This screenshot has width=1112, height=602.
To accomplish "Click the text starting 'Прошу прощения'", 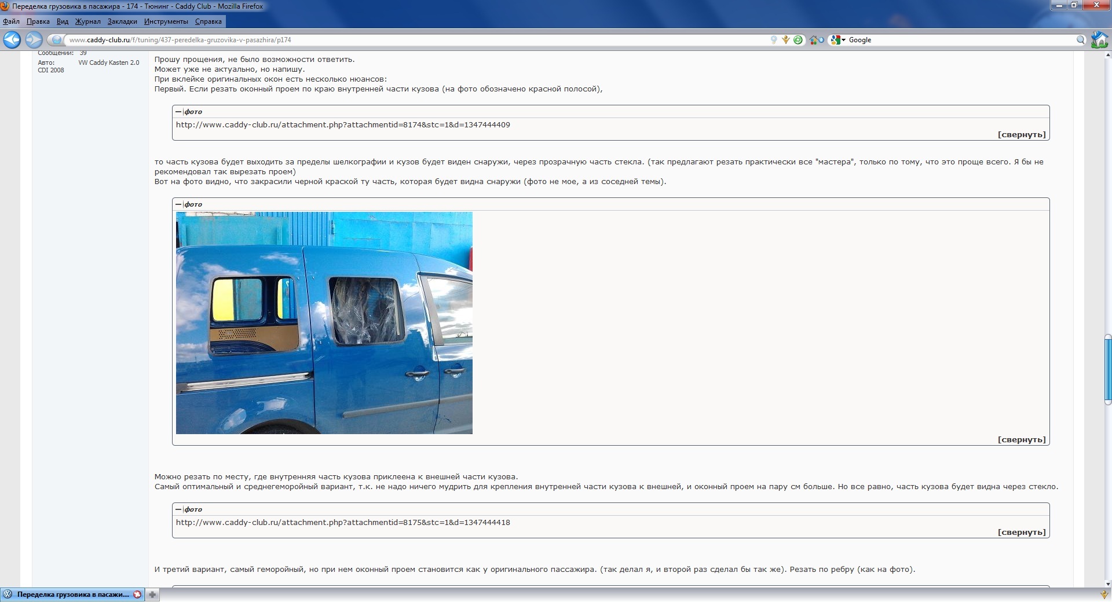I will point(254,59).
